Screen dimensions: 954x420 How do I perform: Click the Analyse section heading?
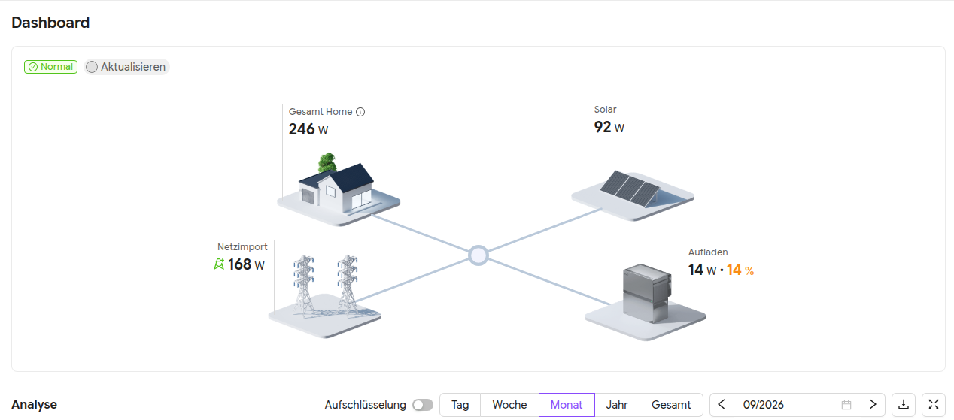(x=35, y=405)
